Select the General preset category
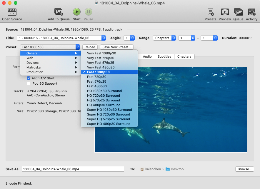This screenshot has height=189, width=260. coord(50,53)
